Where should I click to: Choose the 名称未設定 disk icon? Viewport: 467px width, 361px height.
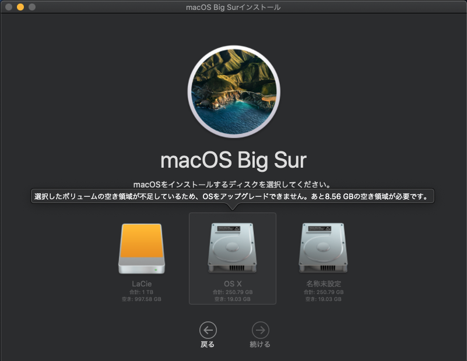(x=323, y=247)
